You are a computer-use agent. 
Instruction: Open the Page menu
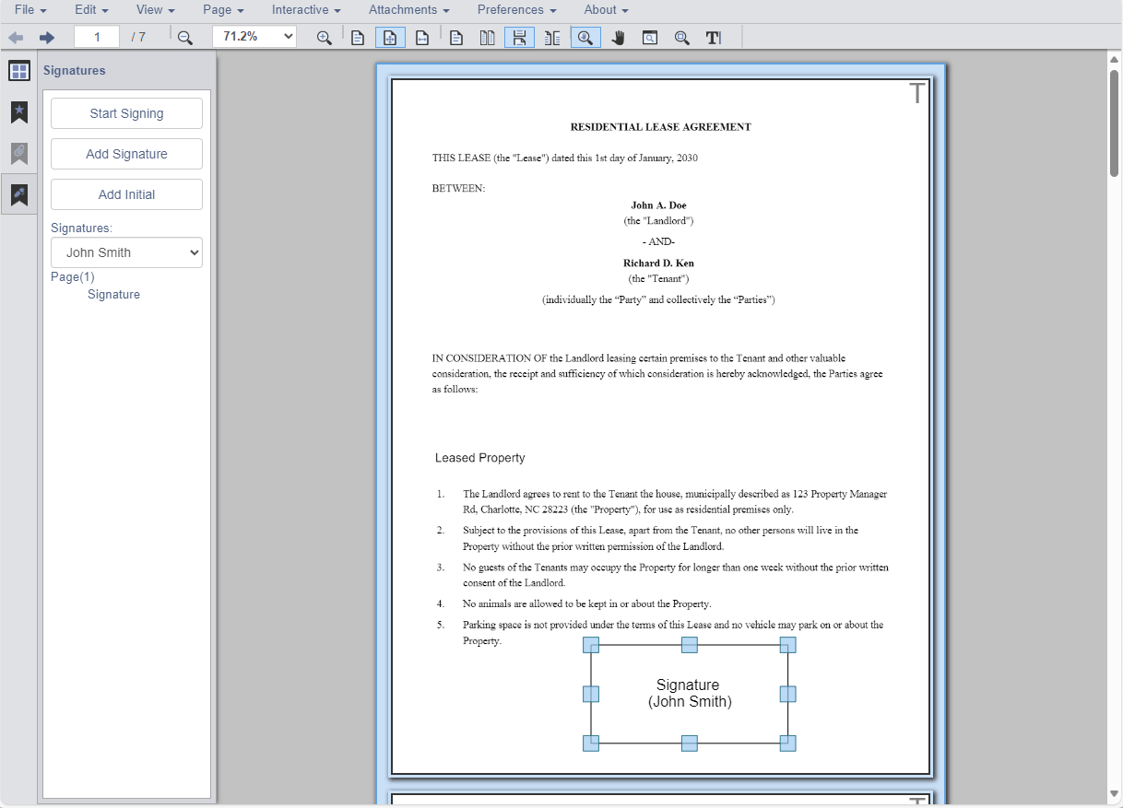223,9
